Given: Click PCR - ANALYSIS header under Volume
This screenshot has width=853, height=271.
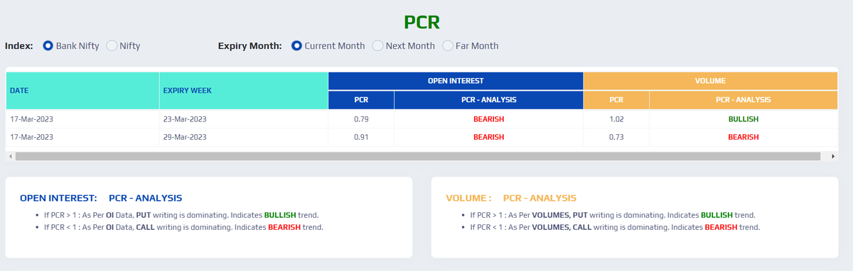Looking at the screenshot, I should 744,100.
